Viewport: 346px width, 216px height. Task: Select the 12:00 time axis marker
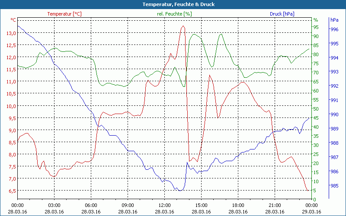[164, 205]
